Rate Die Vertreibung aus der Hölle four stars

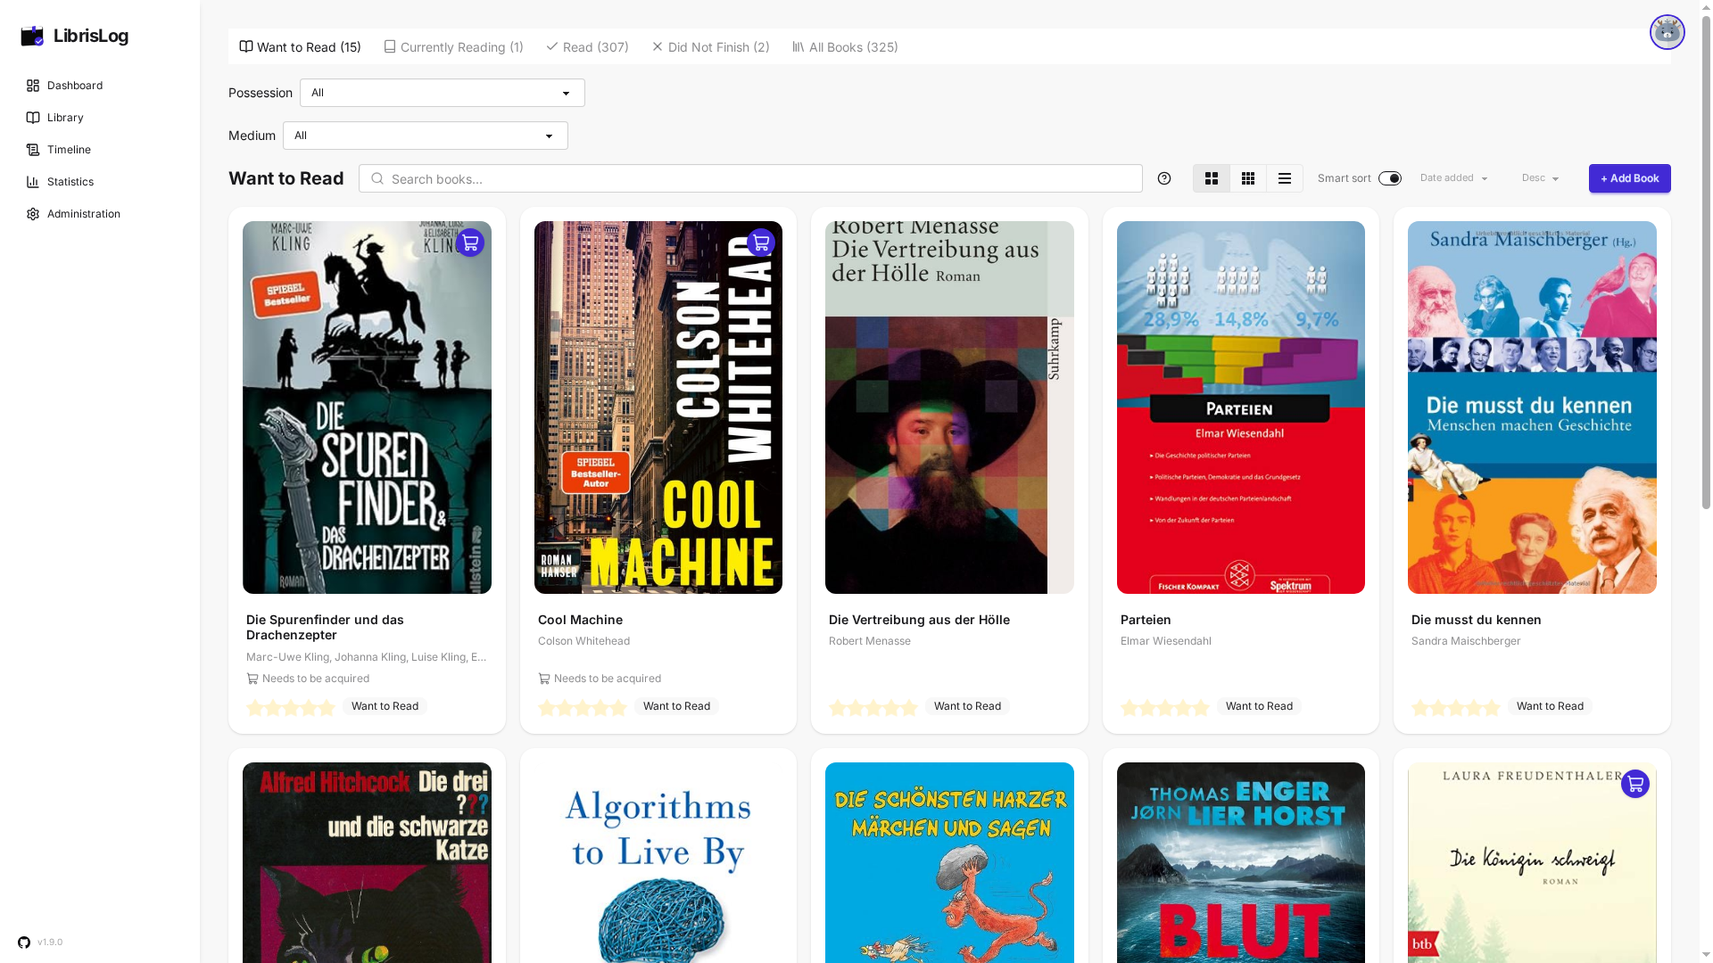tap(891, 708)
